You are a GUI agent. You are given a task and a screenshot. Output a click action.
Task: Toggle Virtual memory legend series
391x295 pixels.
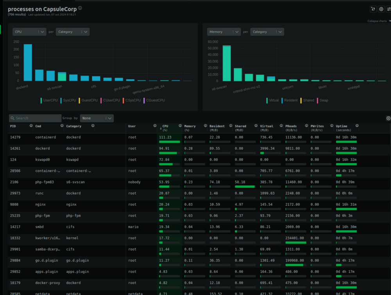[x=272, y=100]
